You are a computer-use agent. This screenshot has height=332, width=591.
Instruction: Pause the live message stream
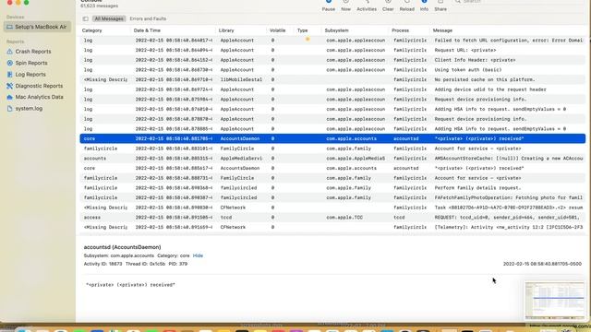pos(329,6)
